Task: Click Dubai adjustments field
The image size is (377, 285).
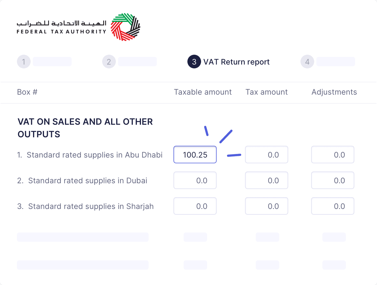Action: click(x=333, y=181)
